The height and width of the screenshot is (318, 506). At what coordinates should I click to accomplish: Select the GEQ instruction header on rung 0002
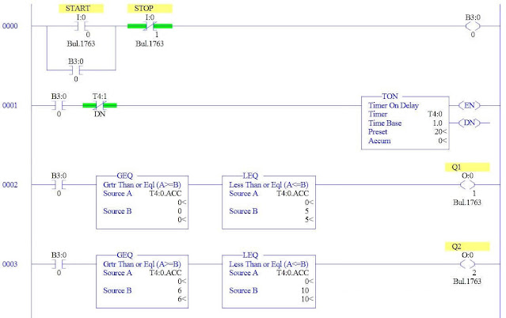point(124,176)
